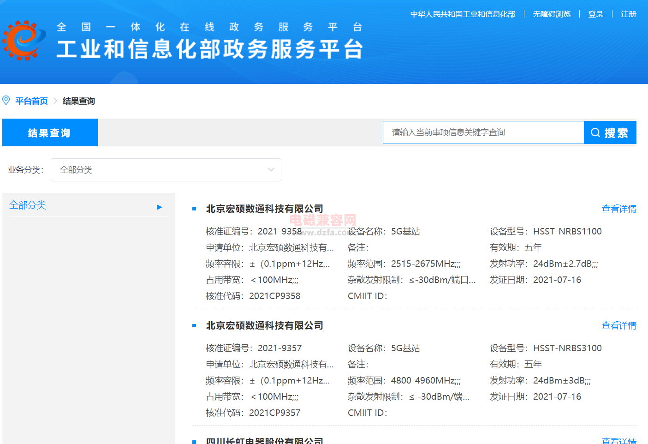Viewport: 648px width, 444px height.
Task: Click the magnifier icon in the search button
Action: (595, 133)
